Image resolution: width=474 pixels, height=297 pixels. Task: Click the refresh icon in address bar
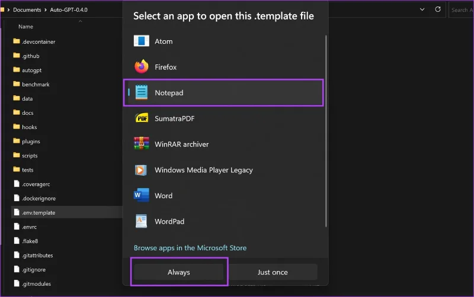[x=438, y=9]
